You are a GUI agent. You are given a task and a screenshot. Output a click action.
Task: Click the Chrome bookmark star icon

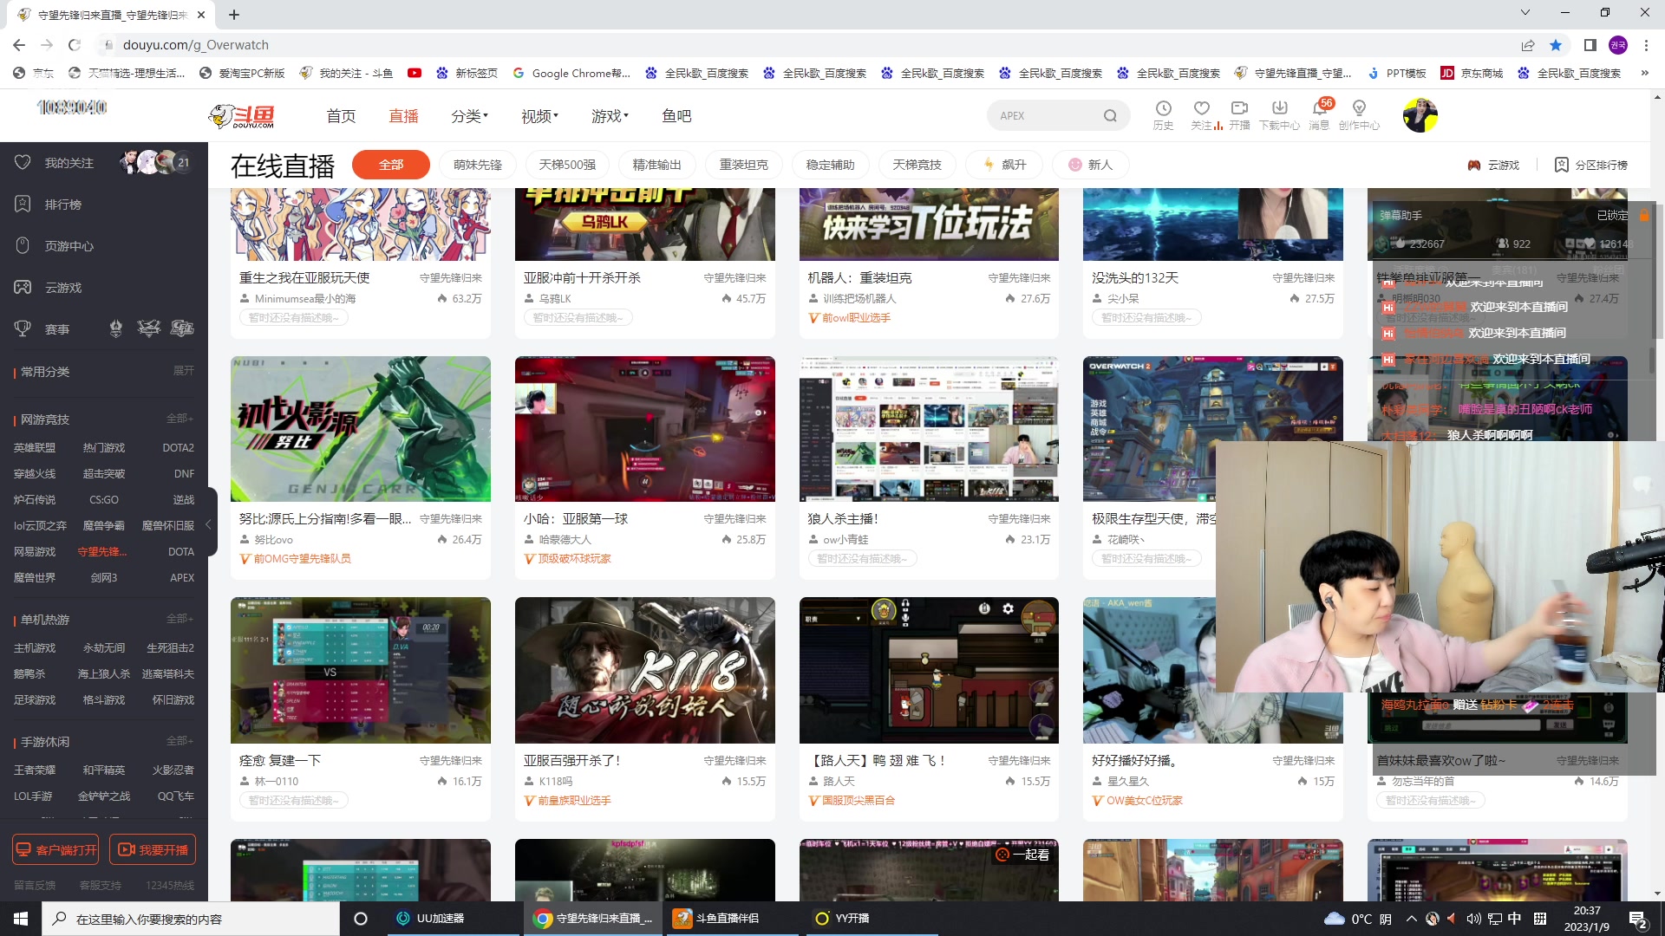tap(1556, 45)
